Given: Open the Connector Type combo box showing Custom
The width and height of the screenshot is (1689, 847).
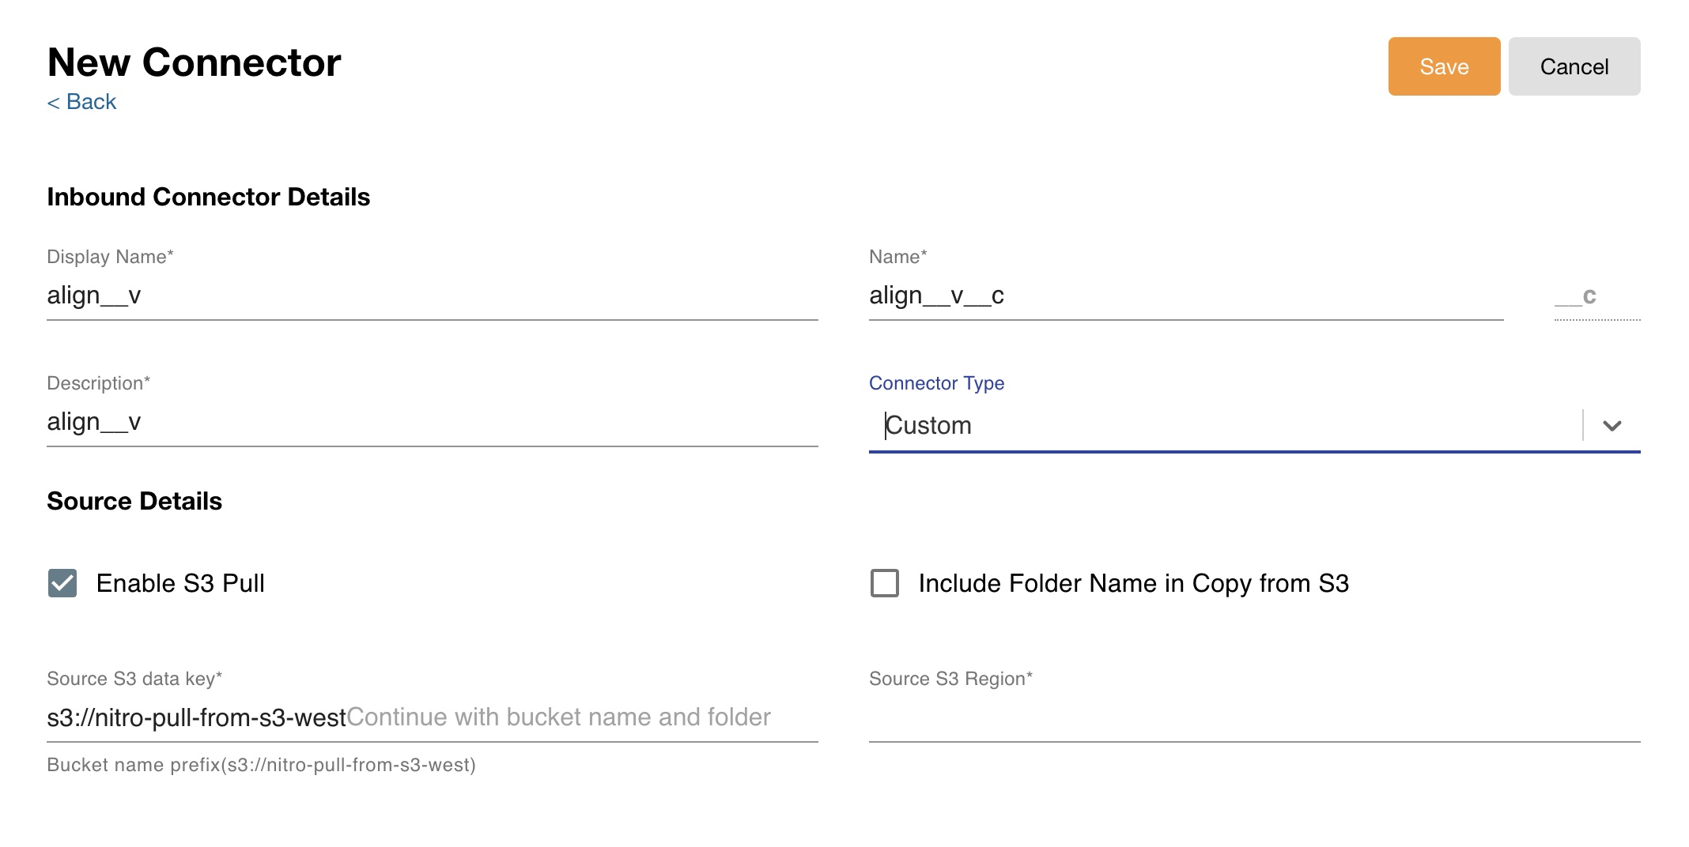Looking at the screenshot, I should (1224, 426).
